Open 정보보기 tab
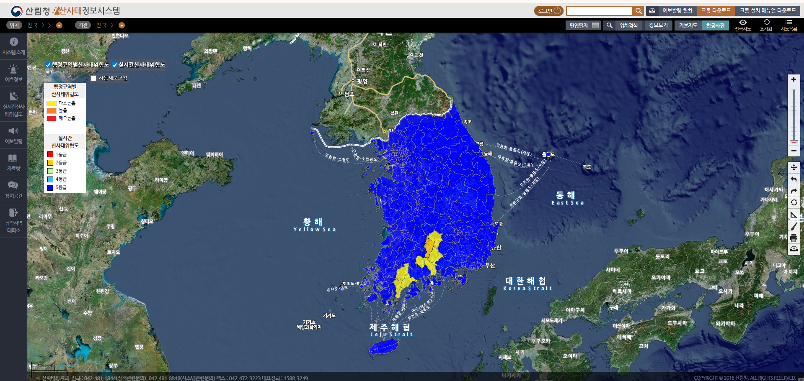The image size is (804, 381). [659, 26]
